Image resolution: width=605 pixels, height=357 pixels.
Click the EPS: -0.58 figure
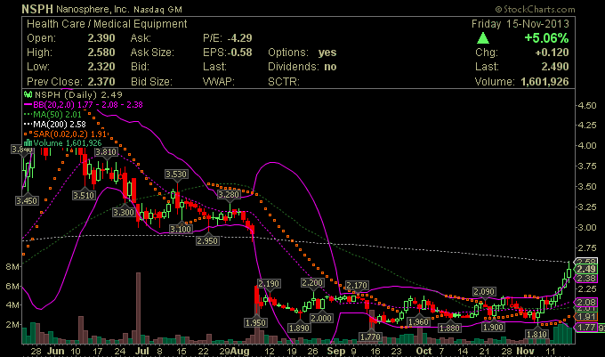point(227,53)
